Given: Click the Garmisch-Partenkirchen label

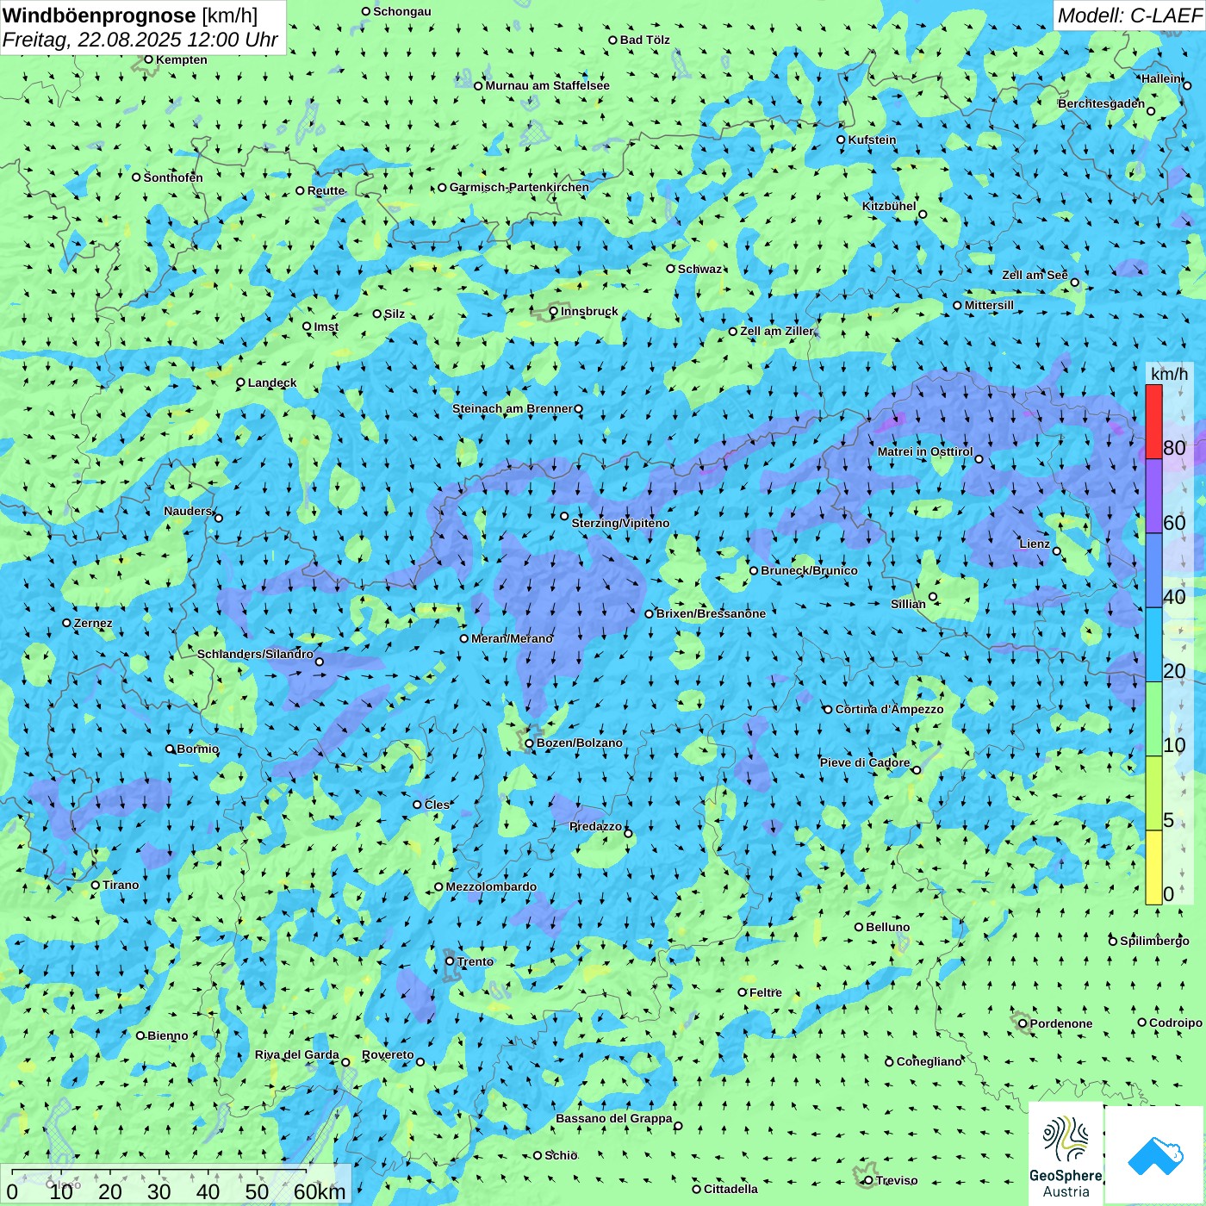Looking at the screenshot, I should (519, 187).
